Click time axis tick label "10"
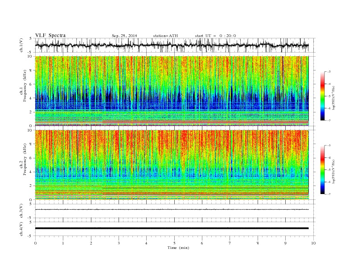The width and height of the screenshot is (353, 273). 313,243
